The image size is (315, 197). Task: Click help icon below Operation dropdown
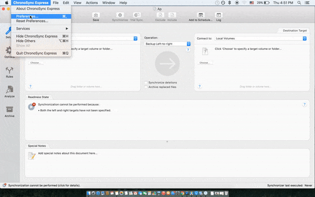click(x=188, y=50)
